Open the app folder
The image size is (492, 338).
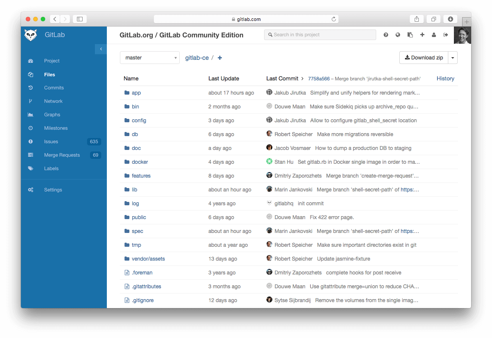click(136, 93)
